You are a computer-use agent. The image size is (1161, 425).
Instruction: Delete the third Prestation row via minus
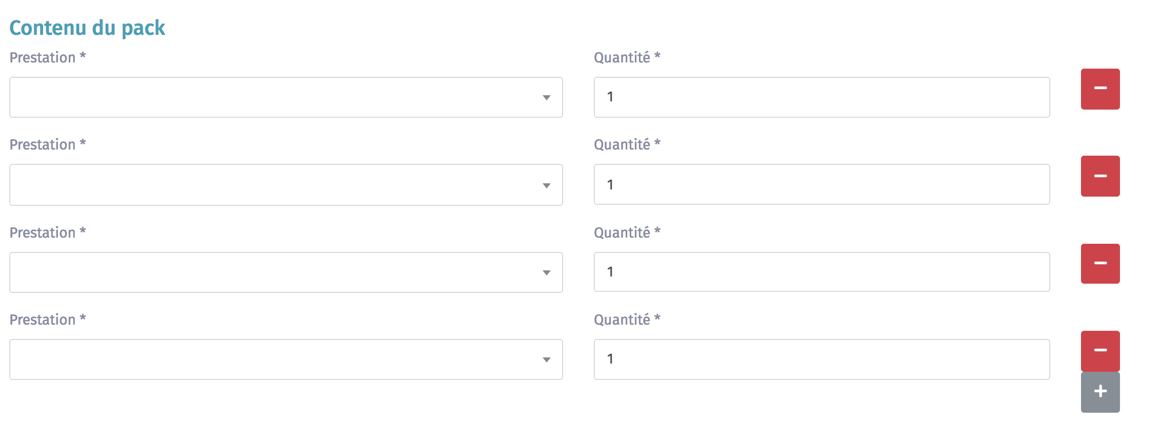coord(1100,264)
